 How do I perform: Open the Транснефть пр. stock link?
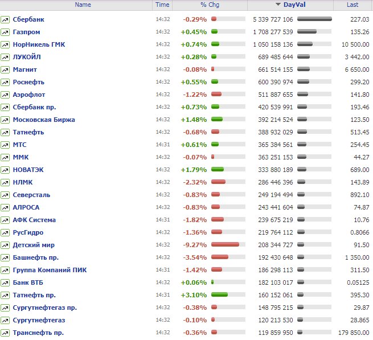38,333
